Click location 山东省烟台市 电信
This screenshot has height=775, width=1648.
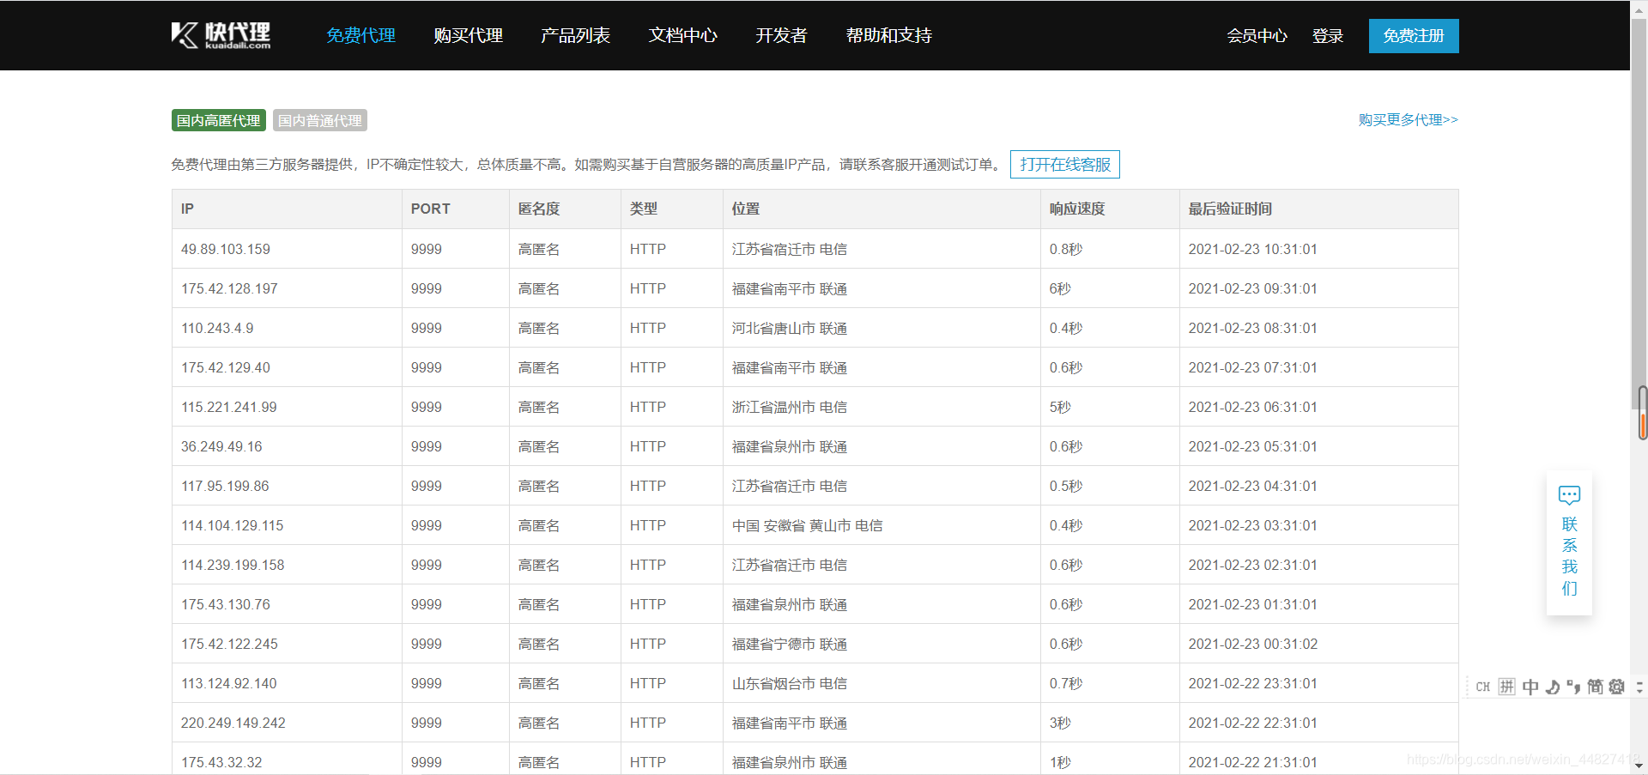[x=790, y=683]
